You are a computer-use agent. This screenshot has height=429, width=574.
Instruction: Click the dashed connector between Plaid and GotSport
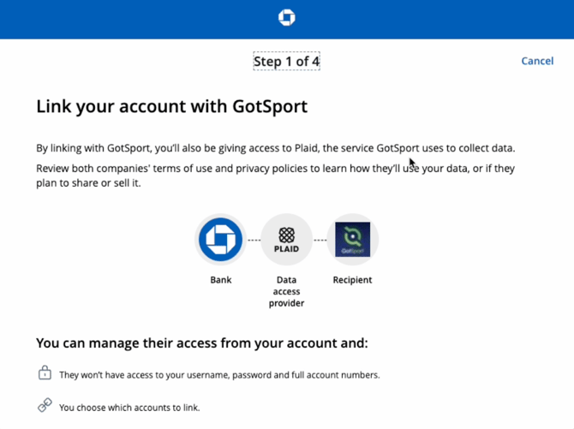coord(320,241)
